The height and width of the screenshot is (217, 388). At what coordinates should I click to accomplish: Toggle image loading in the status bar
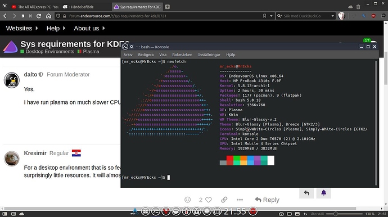(x=297, y=214)
